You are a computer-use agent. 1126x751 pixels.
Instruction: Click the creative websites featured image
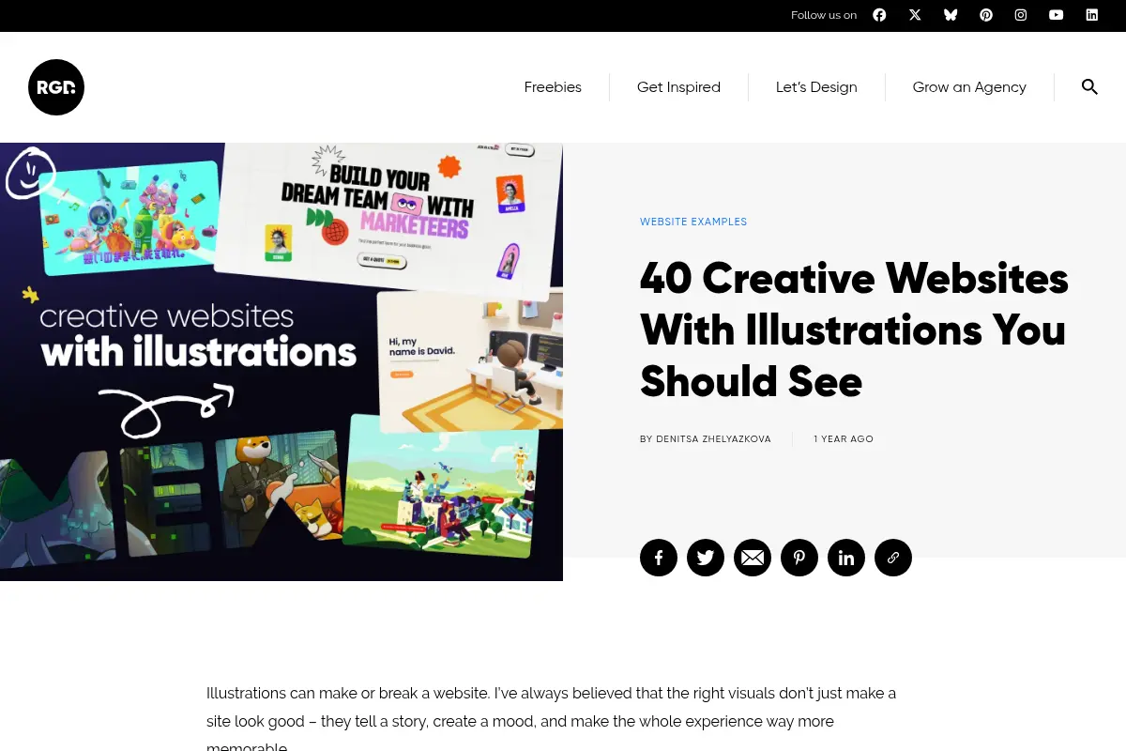pos(281,361)
